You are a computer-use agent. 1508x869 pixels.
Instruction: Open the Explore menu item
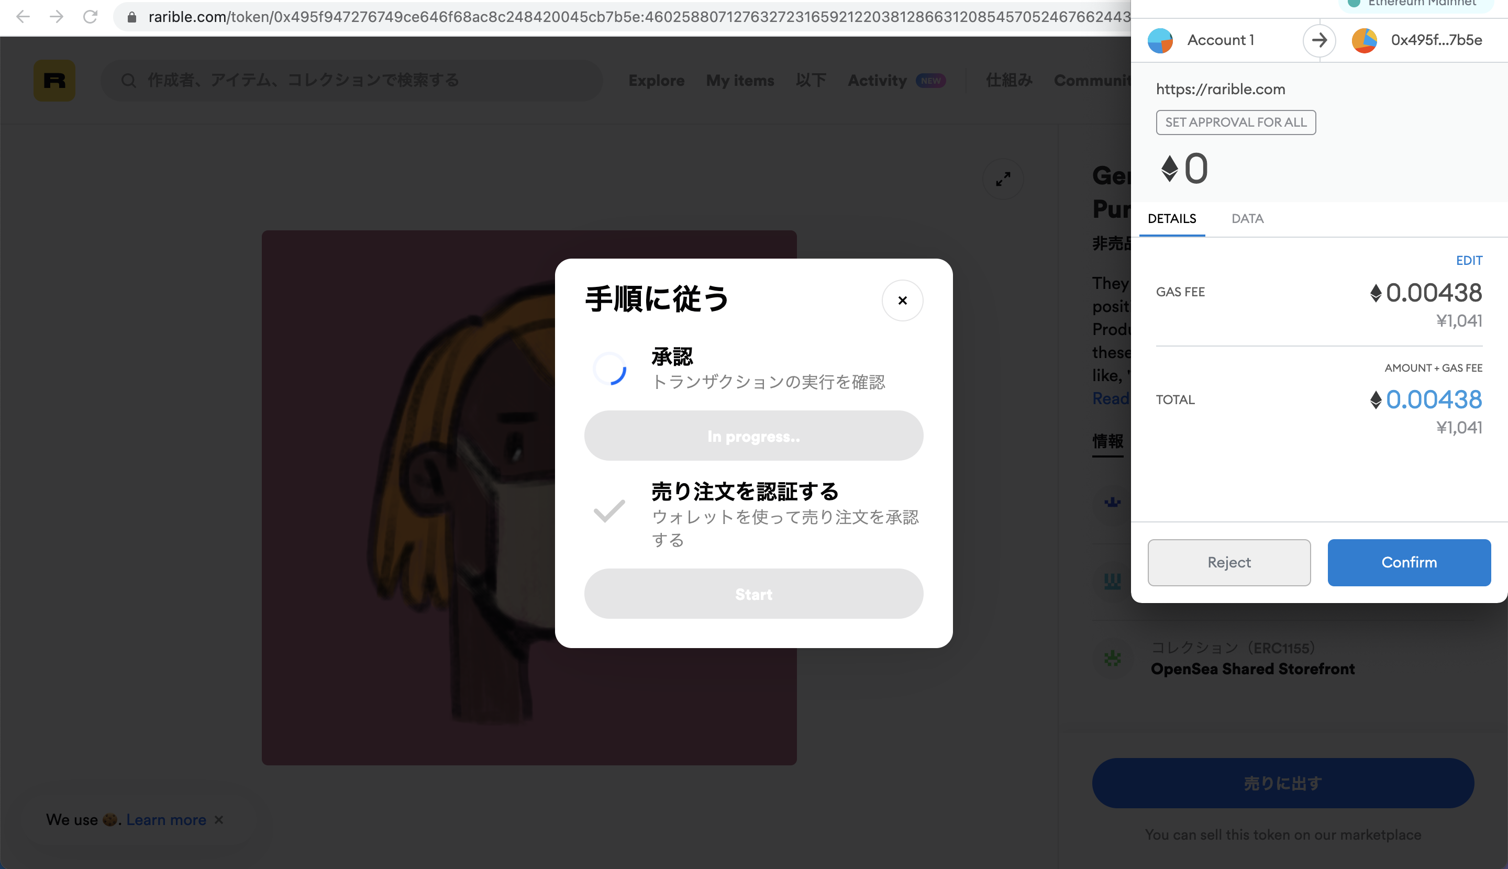[656, 81]
